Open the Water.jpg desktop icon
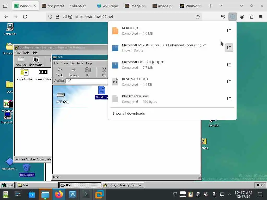 click(x=8, y=106)
